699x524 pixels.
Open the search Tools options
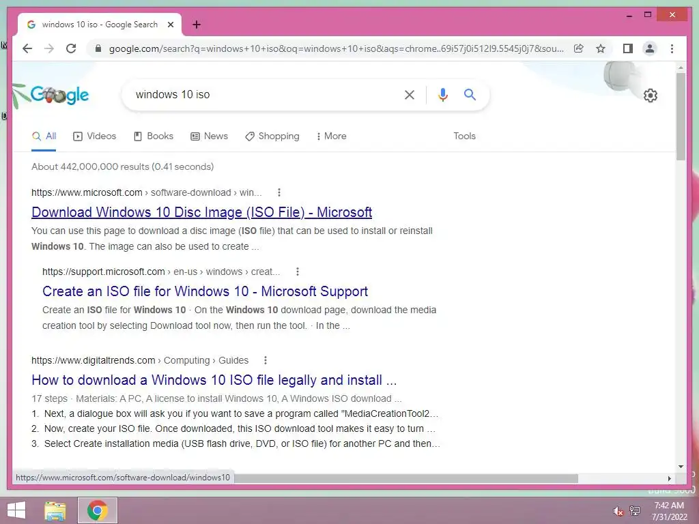pyautogui.click(x=464, y=136)
